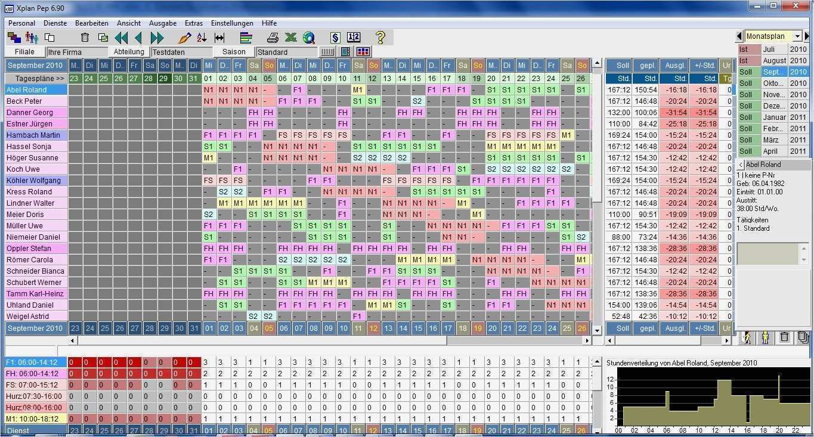Jump back with the double left arrow icon
814x437 pixels.
(x=121, y=38)
